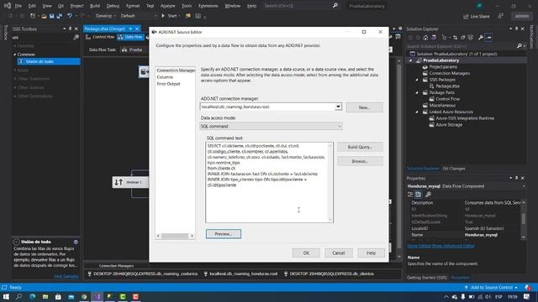Image resolution: width=538 pixels, height=302 pixels.
Task: Open the Build menu
Action: [x=95, y=6]
